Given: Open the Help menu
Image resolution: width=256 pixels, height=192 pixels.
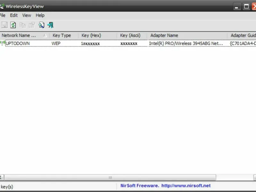Looking at the screenshot, I should click(40, 15).
